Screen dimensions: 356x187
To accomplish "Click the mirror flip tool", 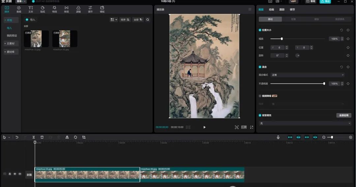I will click(67, 137).
